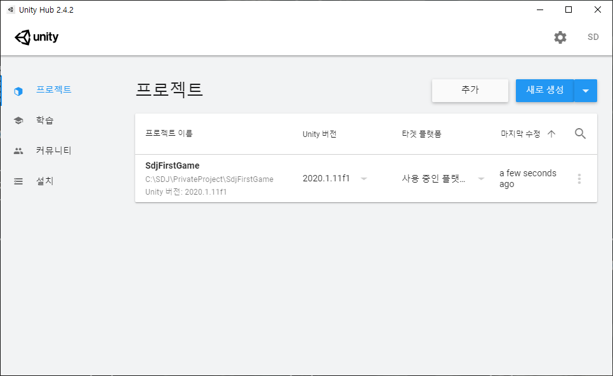Click the 설치 list icon
The image size is (613, 376).
(x=18, y=181)
